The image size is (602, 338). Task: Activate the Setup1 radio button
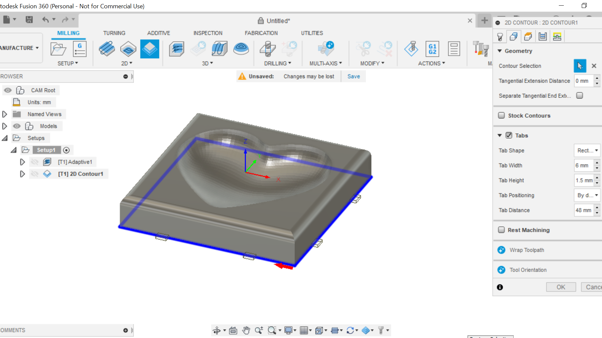pyautogui.click(x=66, y=150)
